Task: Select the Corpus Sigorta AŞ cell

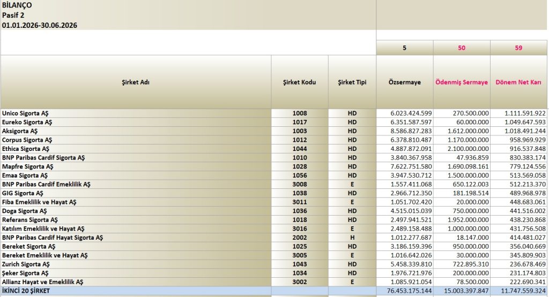Action: (x=136, y=140)
